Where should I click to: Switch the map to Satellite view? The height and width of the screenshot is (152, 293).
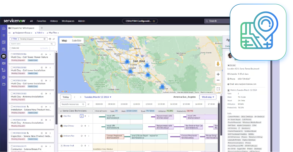pyautogui.click(x=77, y=40)
